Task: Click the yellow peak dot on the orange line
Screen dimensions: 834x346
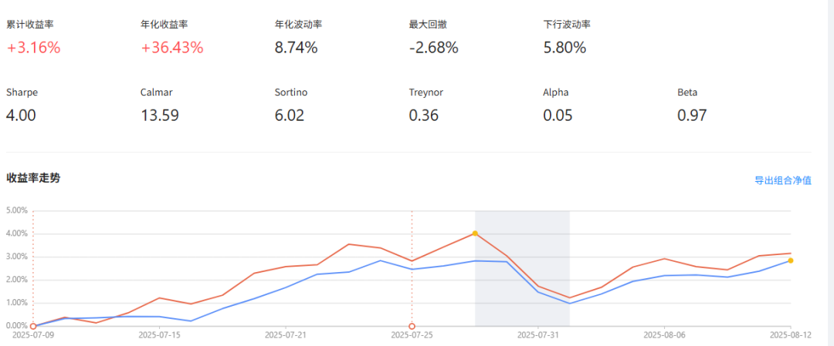Action: click(475, 233)
